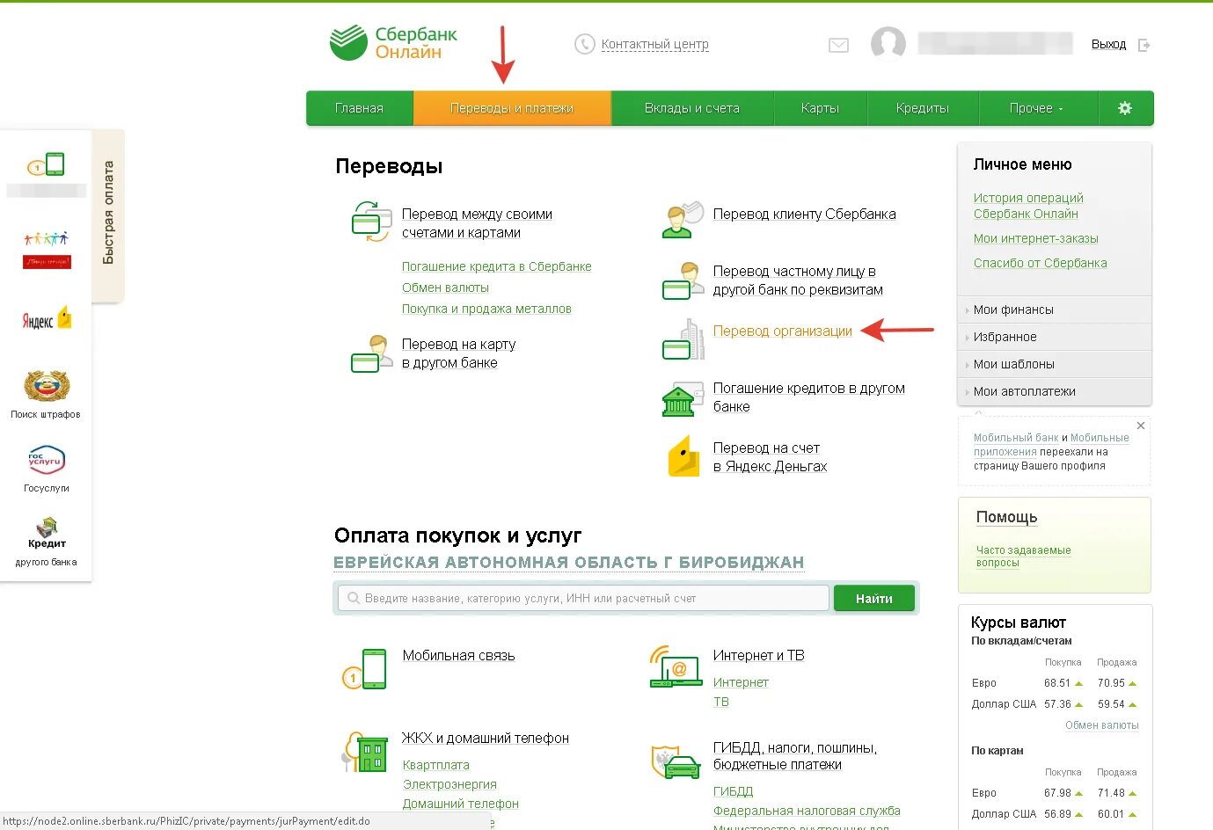Click the ЖКХ house icon
The height and width of the screenshot is (830, 1213).
[x=365, y=752]
